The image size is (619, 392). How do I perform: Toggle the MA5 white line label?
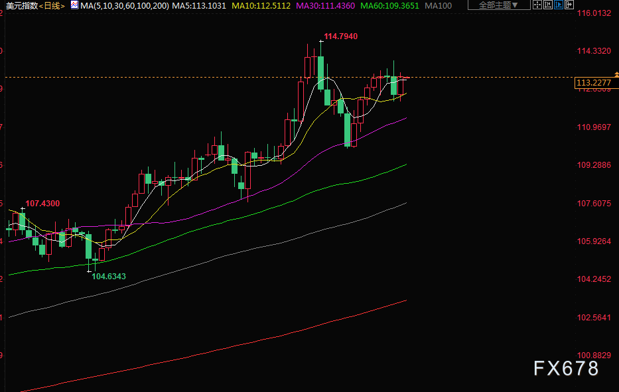tap(199, 6)
